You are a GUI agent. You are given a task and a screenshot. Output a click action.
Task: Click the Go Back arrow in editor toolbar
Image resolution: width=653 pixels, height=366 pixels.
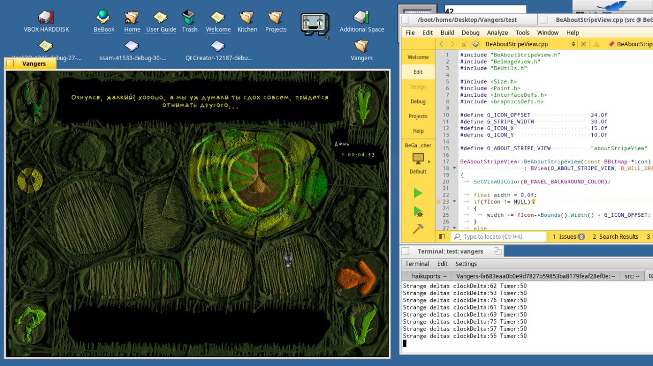pyautogui.click(x=442, y=44)
